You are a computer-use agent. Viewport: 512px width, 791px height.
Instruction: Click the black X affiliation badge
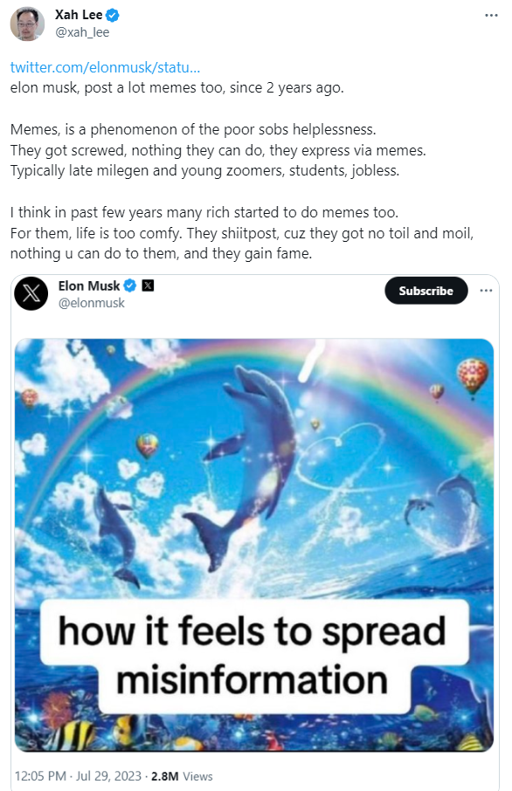(148, 285)
